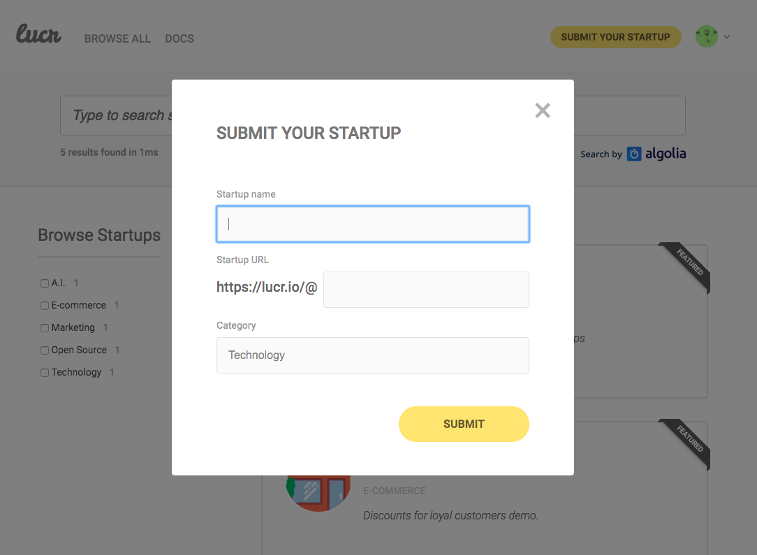Tick the Open Source checkbox
This screenshot has height=555, width=757.
coord(45,350)
